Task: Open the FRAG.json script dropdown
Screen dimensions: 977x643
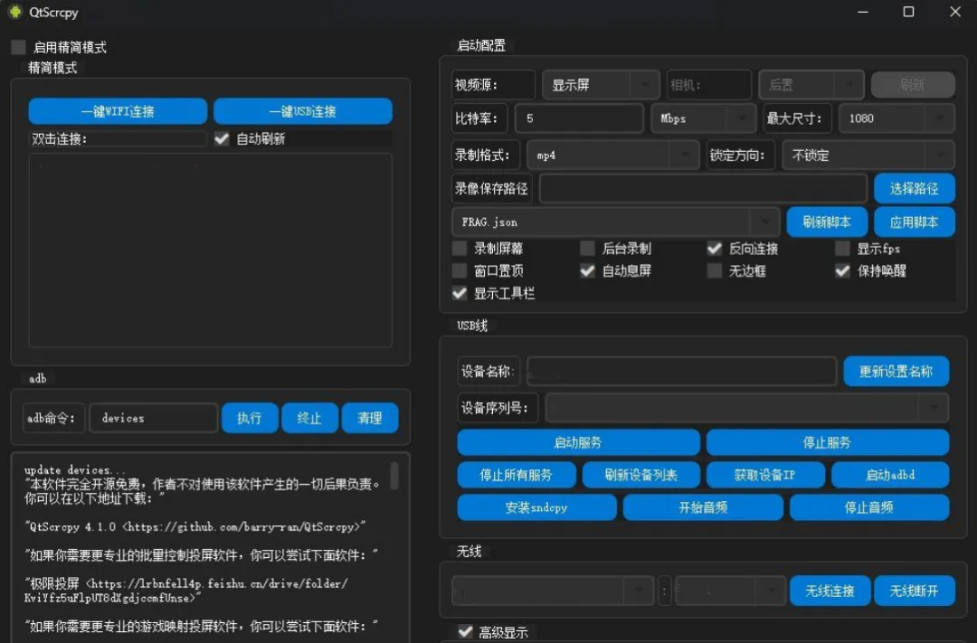Action: click(x=616, y=222)
